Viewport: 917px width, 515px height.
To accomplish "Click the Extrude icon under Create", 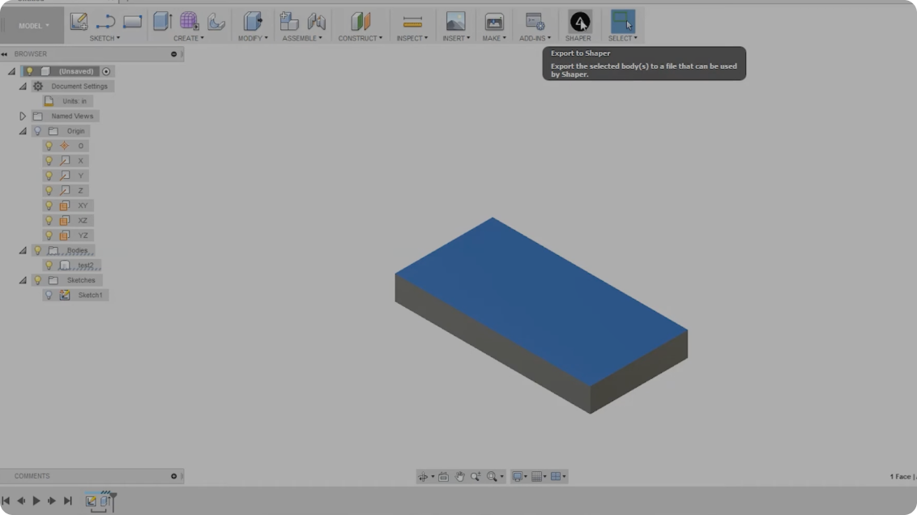I will tap(160, 20).
